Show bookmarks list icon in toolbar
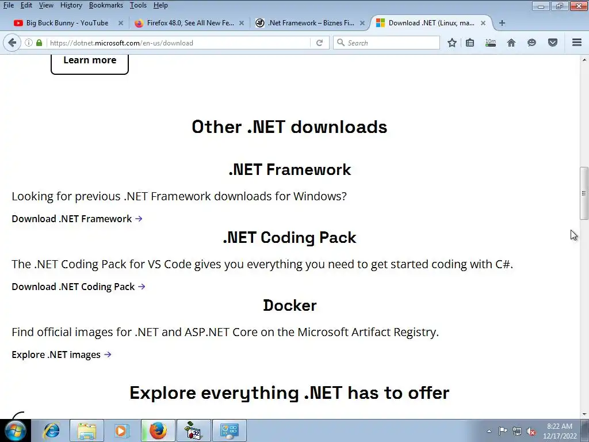Viewport: 589px width, 442px height. pyautogui.click(x=470, y=43)
